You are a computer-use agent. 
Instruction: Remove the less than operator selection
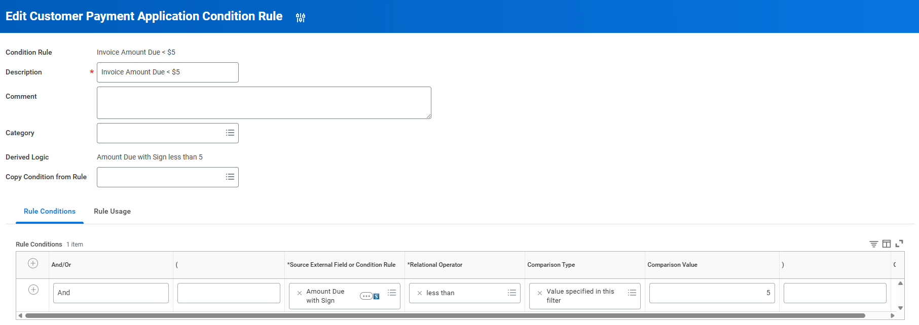pyautogui.click(x=420, y=293)
